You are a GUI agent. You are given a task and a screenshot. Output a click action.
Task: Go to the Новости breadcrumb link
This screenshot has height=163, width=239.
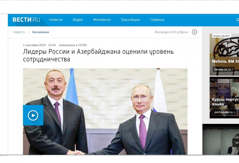pos(19,32)
